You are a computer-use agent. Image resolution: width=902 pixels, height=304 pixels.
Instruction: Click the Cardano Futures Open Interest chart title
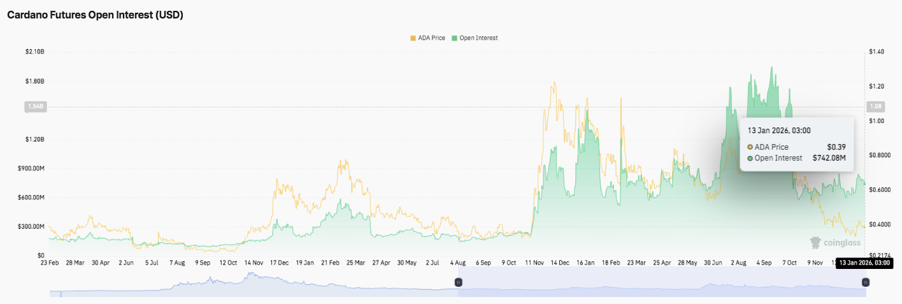pos(95,15)
